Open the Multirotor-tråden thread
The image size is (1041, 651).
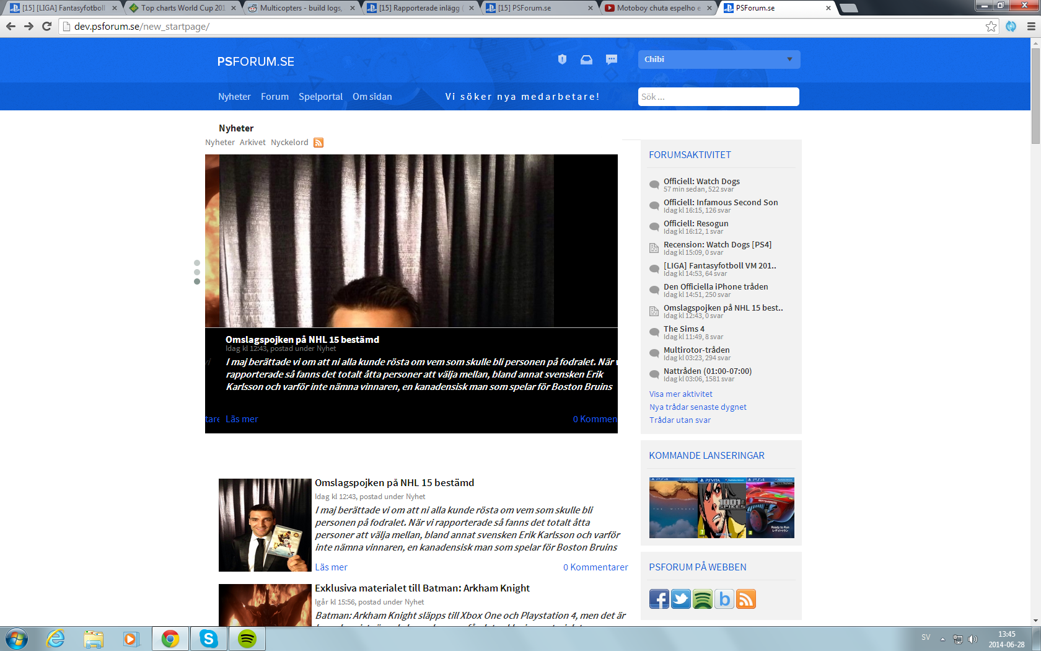point(696,350)
